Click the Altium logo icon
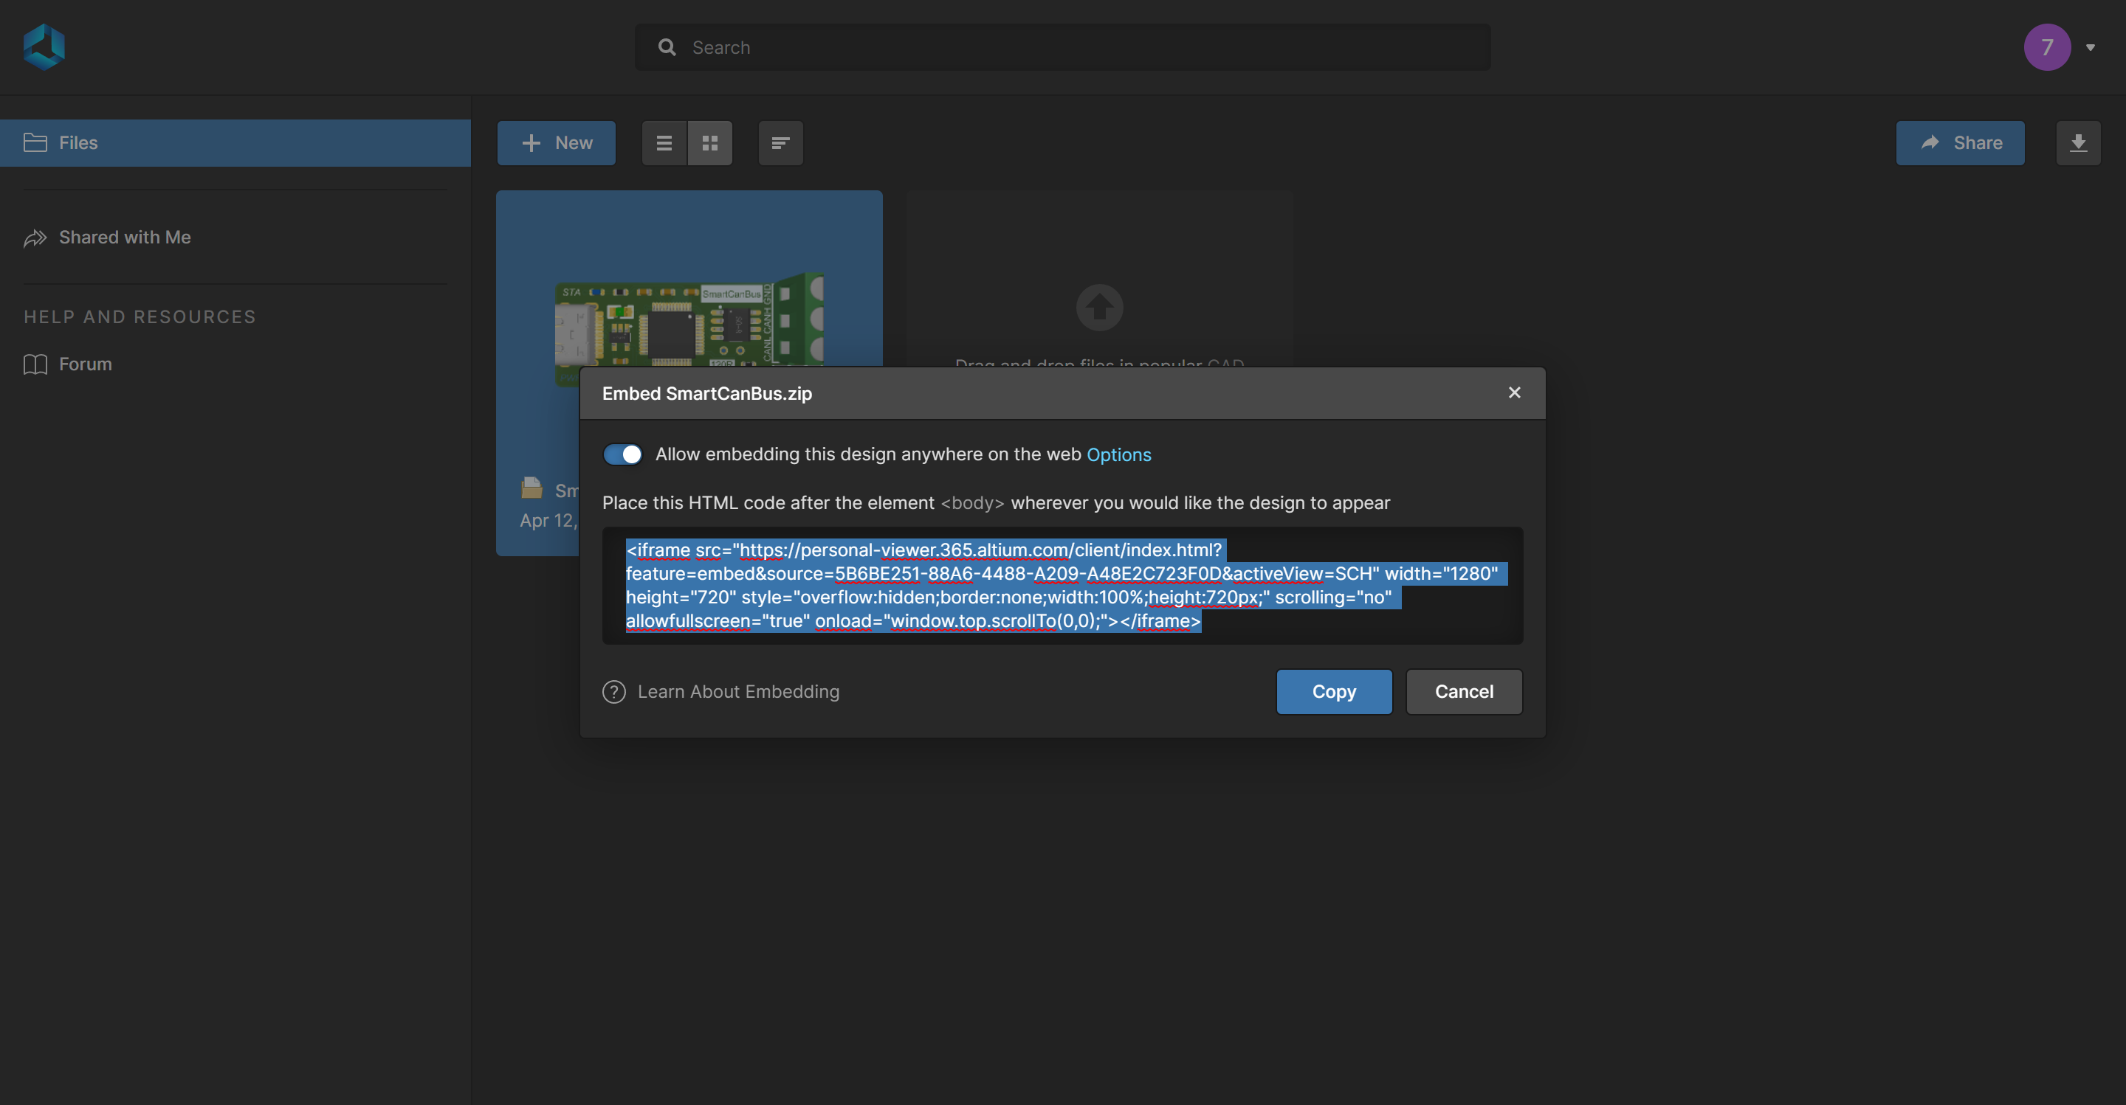 44,47
